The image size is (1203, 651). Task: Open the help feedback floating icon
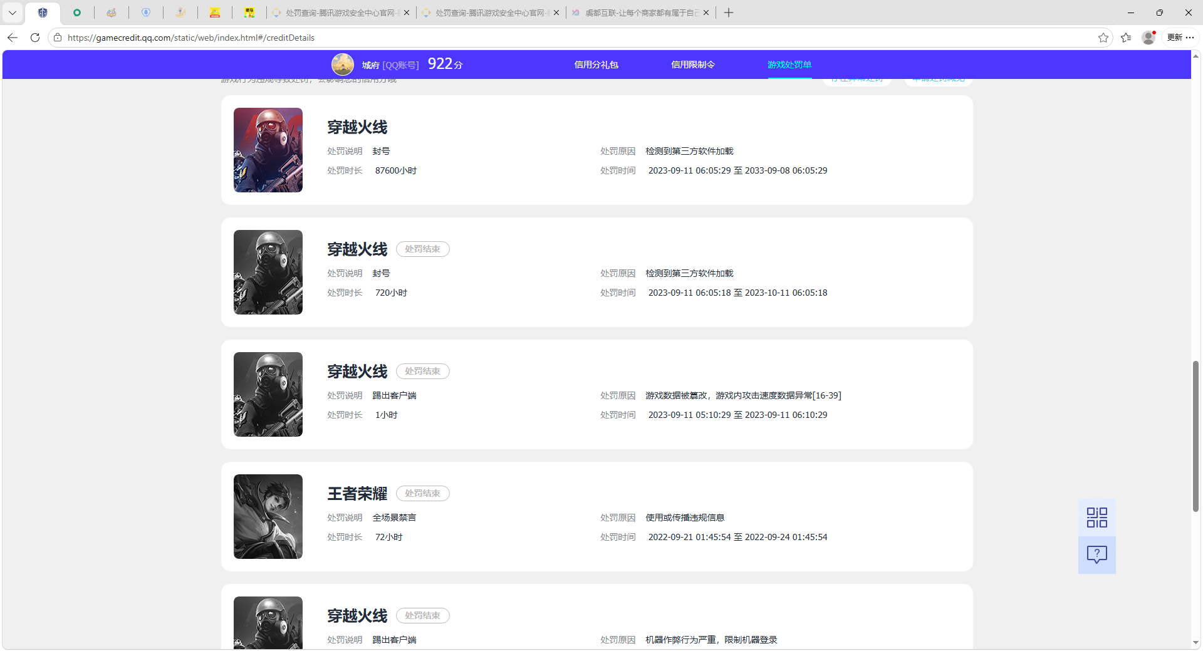tap(1097, 555)
